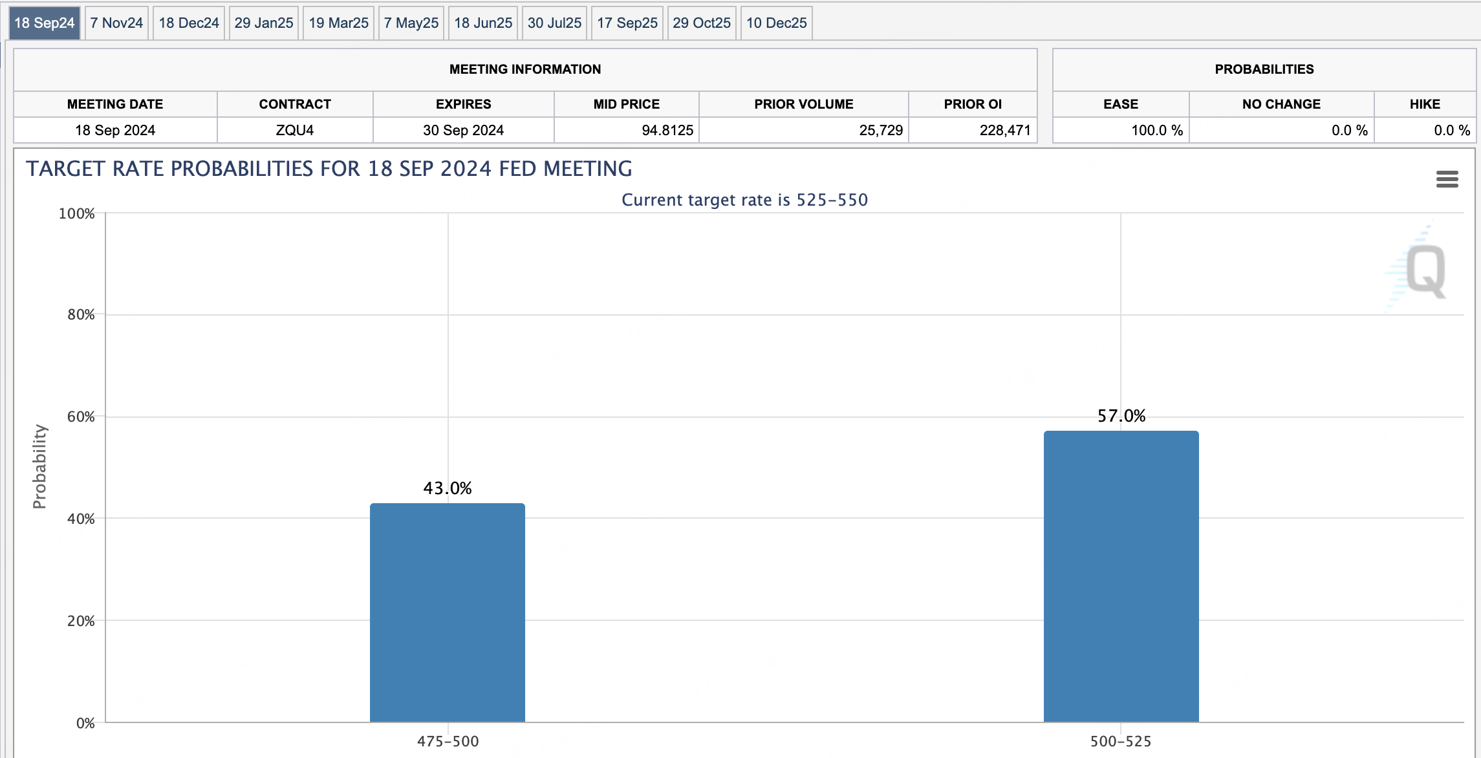
Task: Switch to the 18 Dec24 meeting tab
Action: pyautogui.click(x=189, y=23)
